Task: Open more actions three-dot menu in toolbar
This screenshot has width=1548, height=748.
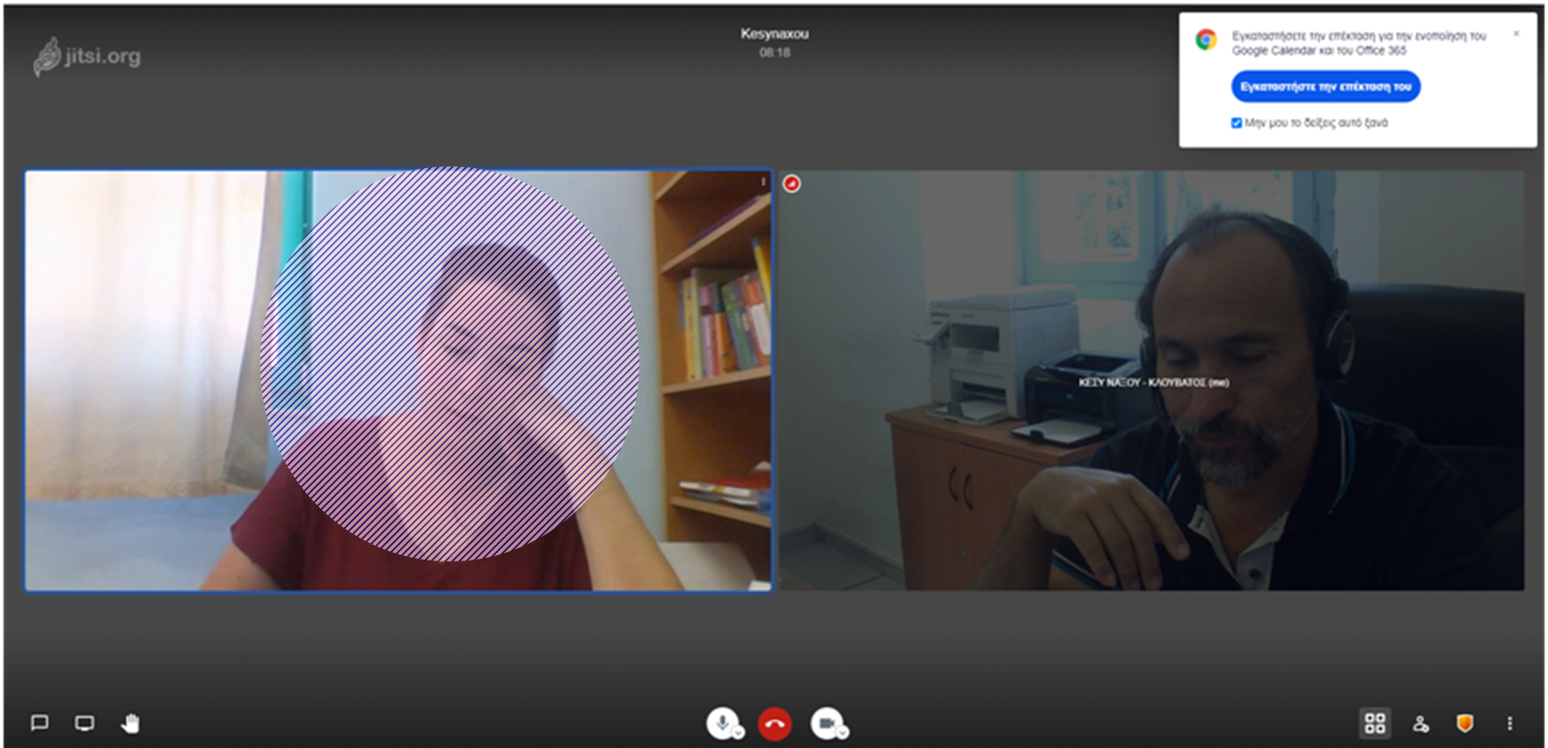Action: 1509,723
